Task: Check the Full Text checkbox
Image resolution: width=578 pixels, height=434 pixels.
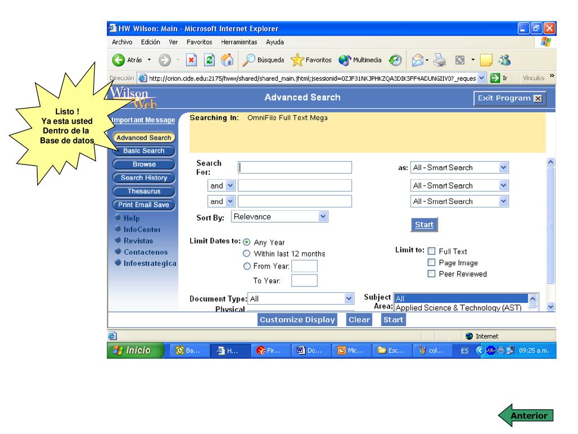Action: (x=431, y=251)
